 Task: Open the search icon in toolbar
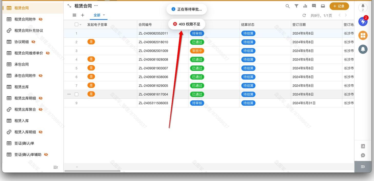(287, 6)
